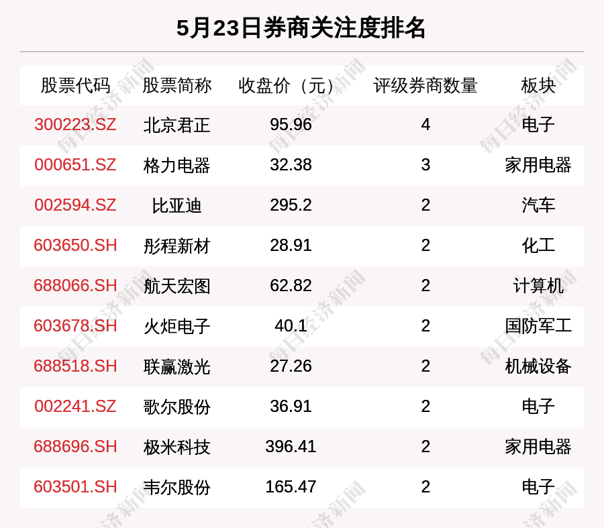Viewport: 604px width, 528px height.
Task: Select stock code 000651.SZ
Action: point(75,165)
